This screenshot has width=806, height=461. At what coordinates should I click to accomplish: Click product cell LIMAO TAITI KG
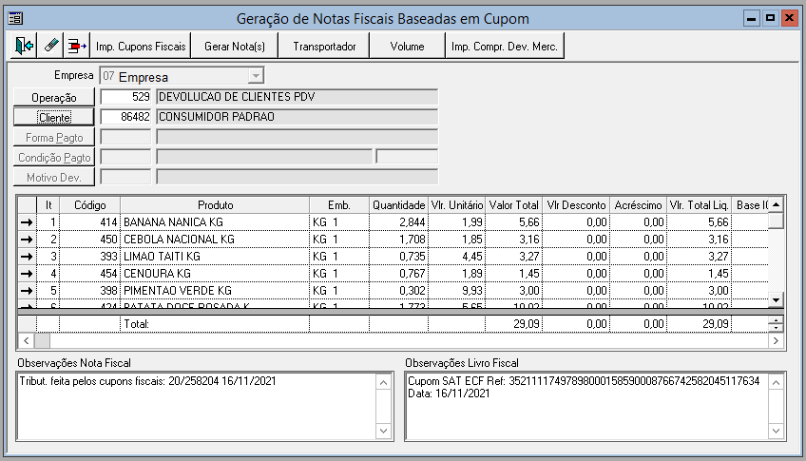(215, 257)
